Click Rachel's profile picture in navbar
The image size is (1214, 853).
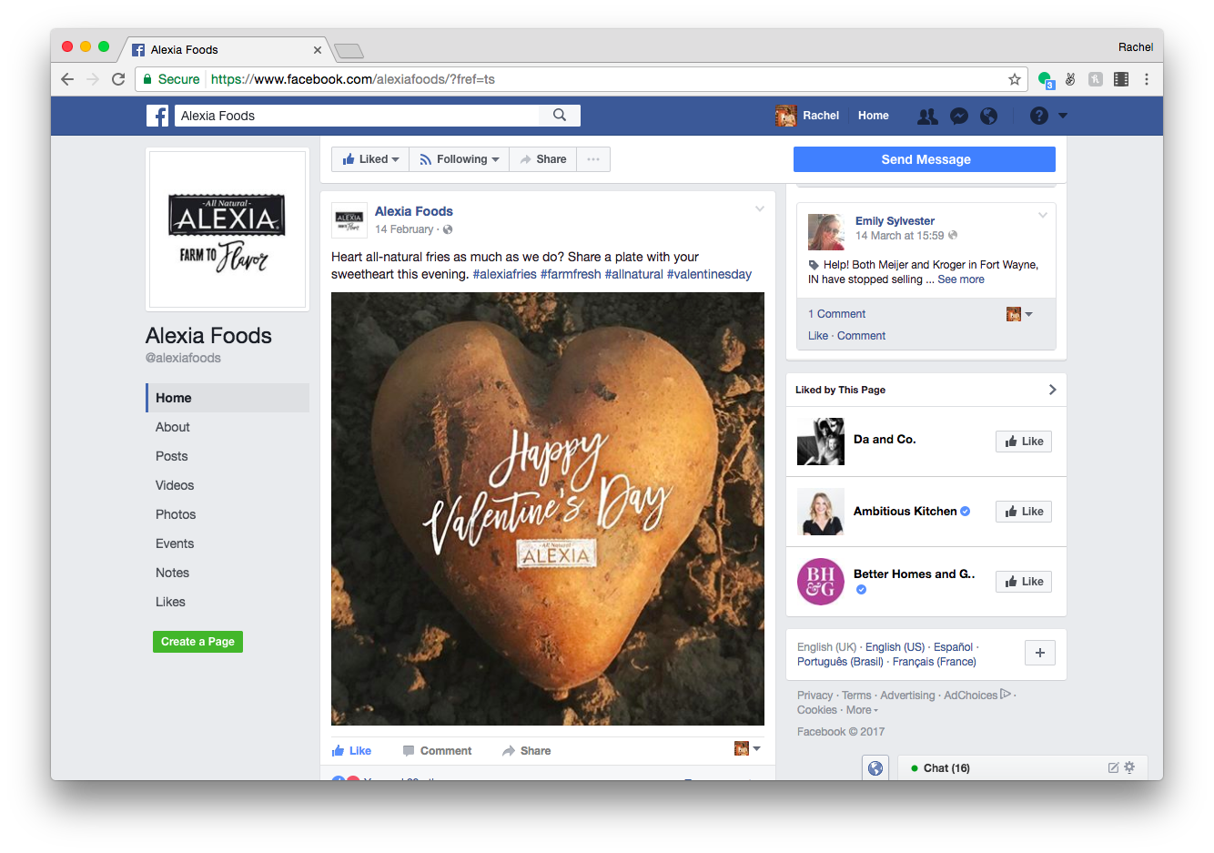[785, 116]
